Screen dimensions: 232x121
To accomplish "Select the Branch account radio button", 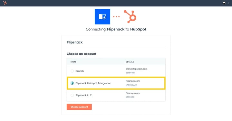I will (x=72, y=71).
